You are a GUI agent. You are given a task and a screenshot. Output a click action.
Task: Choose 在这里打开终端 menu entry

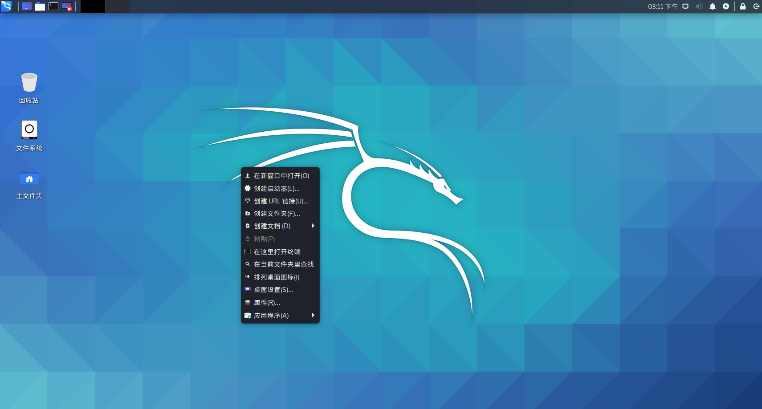point(280,252)
